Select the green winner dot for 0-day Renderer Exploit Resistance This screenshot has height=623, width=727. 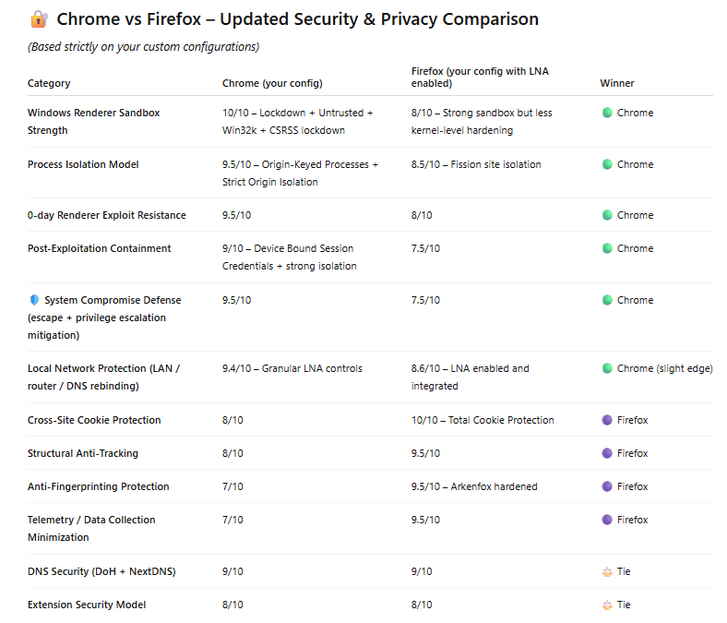point(607,215)
